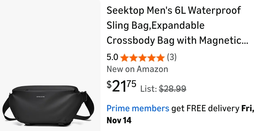This screenshot has width=258, height=131.
Task: Click the 5.0 rating score
Action: point(112,57)
